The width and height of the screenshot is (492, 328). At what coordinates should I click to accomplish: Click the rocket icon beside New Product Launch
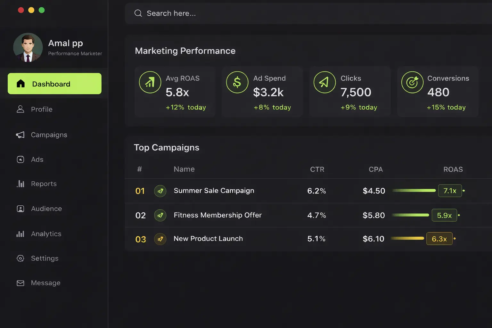pyautogui.click(x=160, y=239)
